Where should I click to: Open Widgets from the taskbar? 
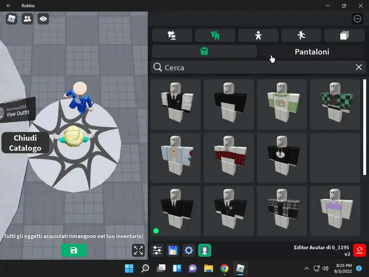[177, 268]
